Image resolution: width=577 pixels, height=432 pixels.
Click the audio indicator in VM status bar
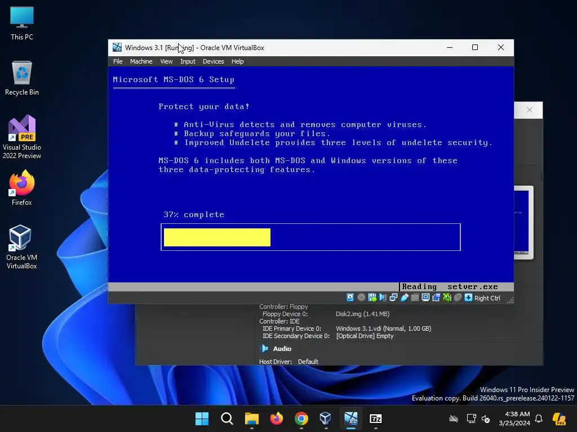coord(383,298)
